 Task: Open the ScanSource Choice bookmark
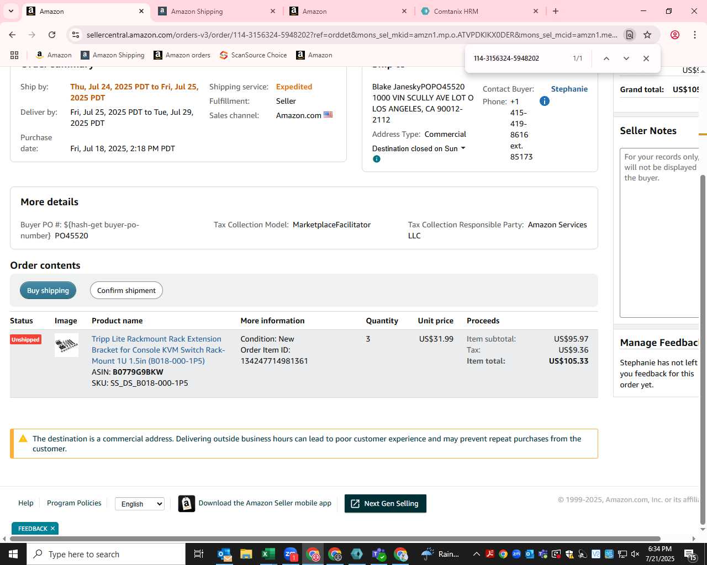[253, 55]
